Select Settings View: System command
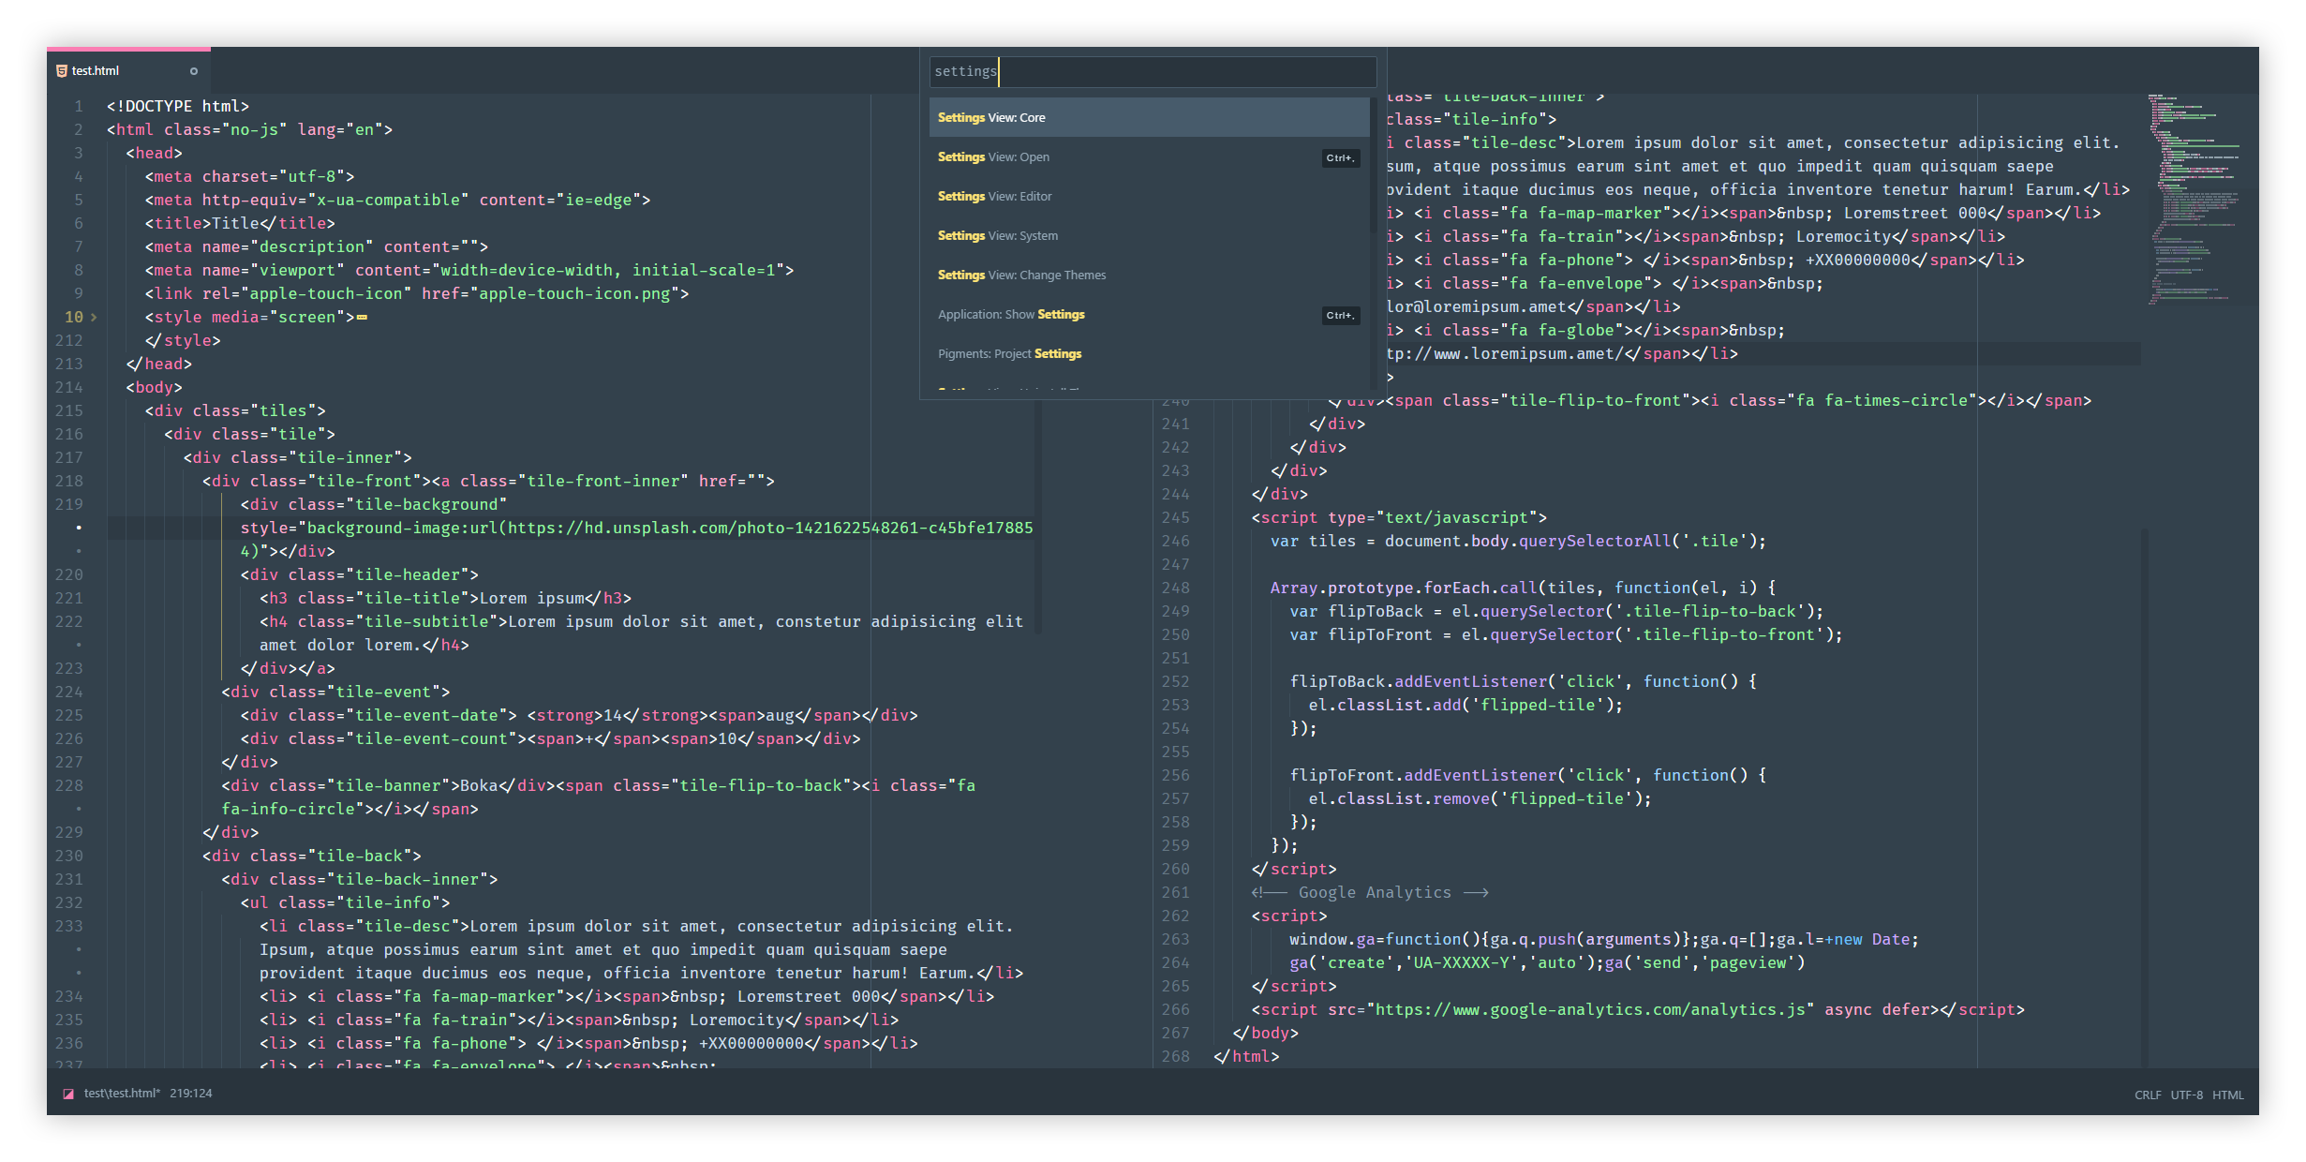Screen dimensions: 2306x1162 coord(1149,235)
